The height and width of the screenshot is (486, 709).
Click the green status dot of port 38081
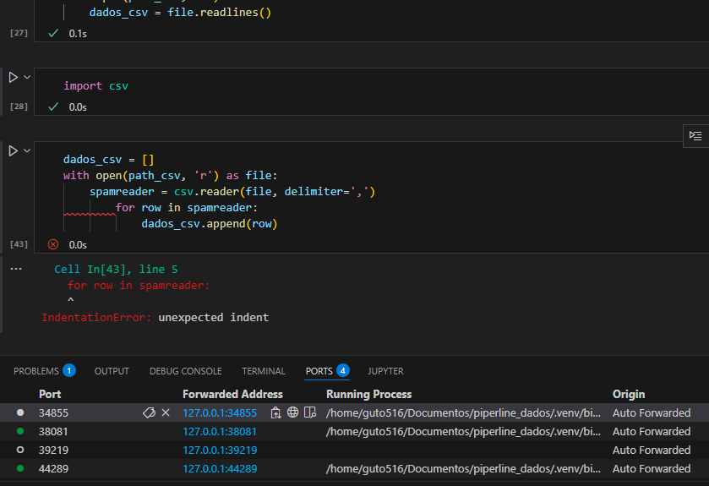[x=20, y=431]
